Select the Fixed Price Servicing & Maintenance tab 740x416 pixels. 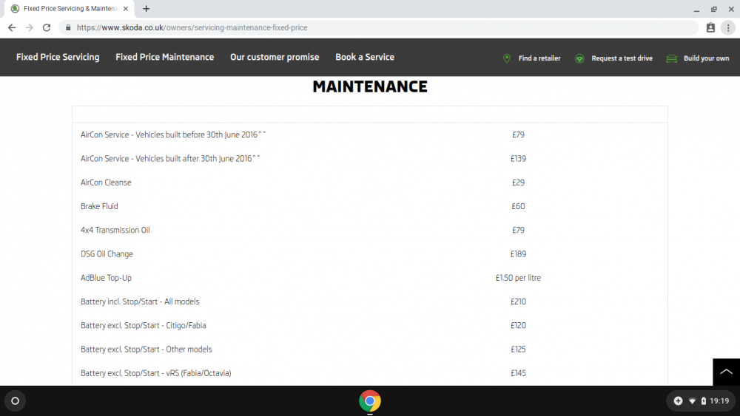coord(70,8)
